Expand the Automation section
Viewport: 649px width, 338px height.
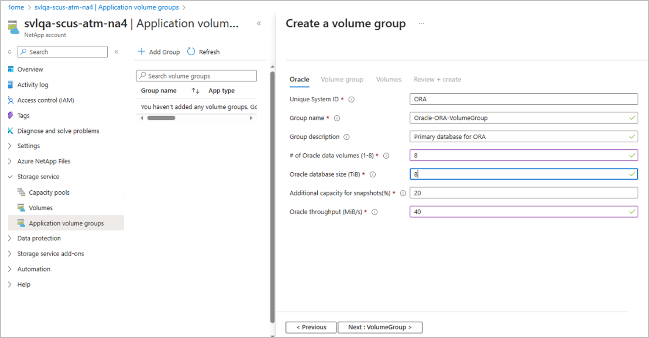coord(10,269)
